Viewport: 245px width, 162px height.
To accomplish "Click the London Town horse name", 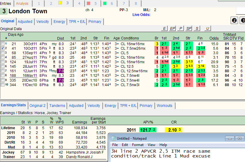I will click(x=28, y=11).
